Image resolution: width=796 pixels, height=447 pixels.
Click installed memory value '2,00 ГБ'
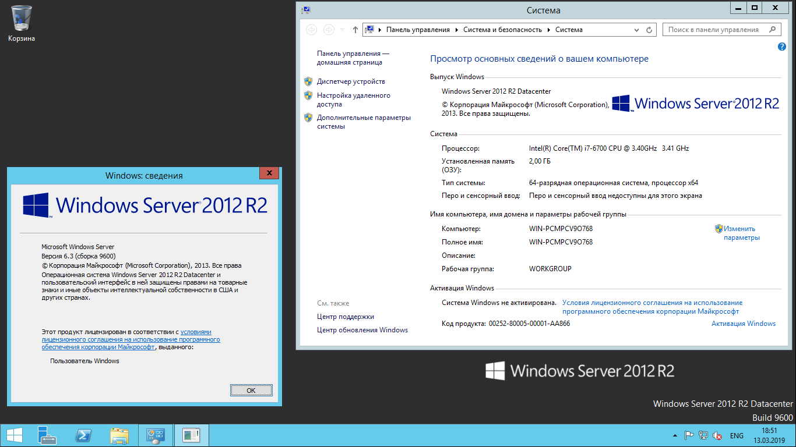click(540, 161)
